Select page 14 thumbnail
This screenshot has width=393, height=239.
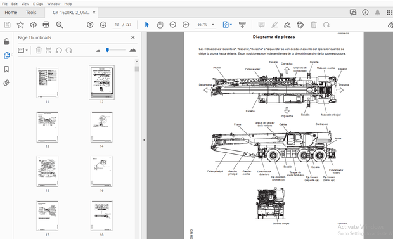point(101,127)
